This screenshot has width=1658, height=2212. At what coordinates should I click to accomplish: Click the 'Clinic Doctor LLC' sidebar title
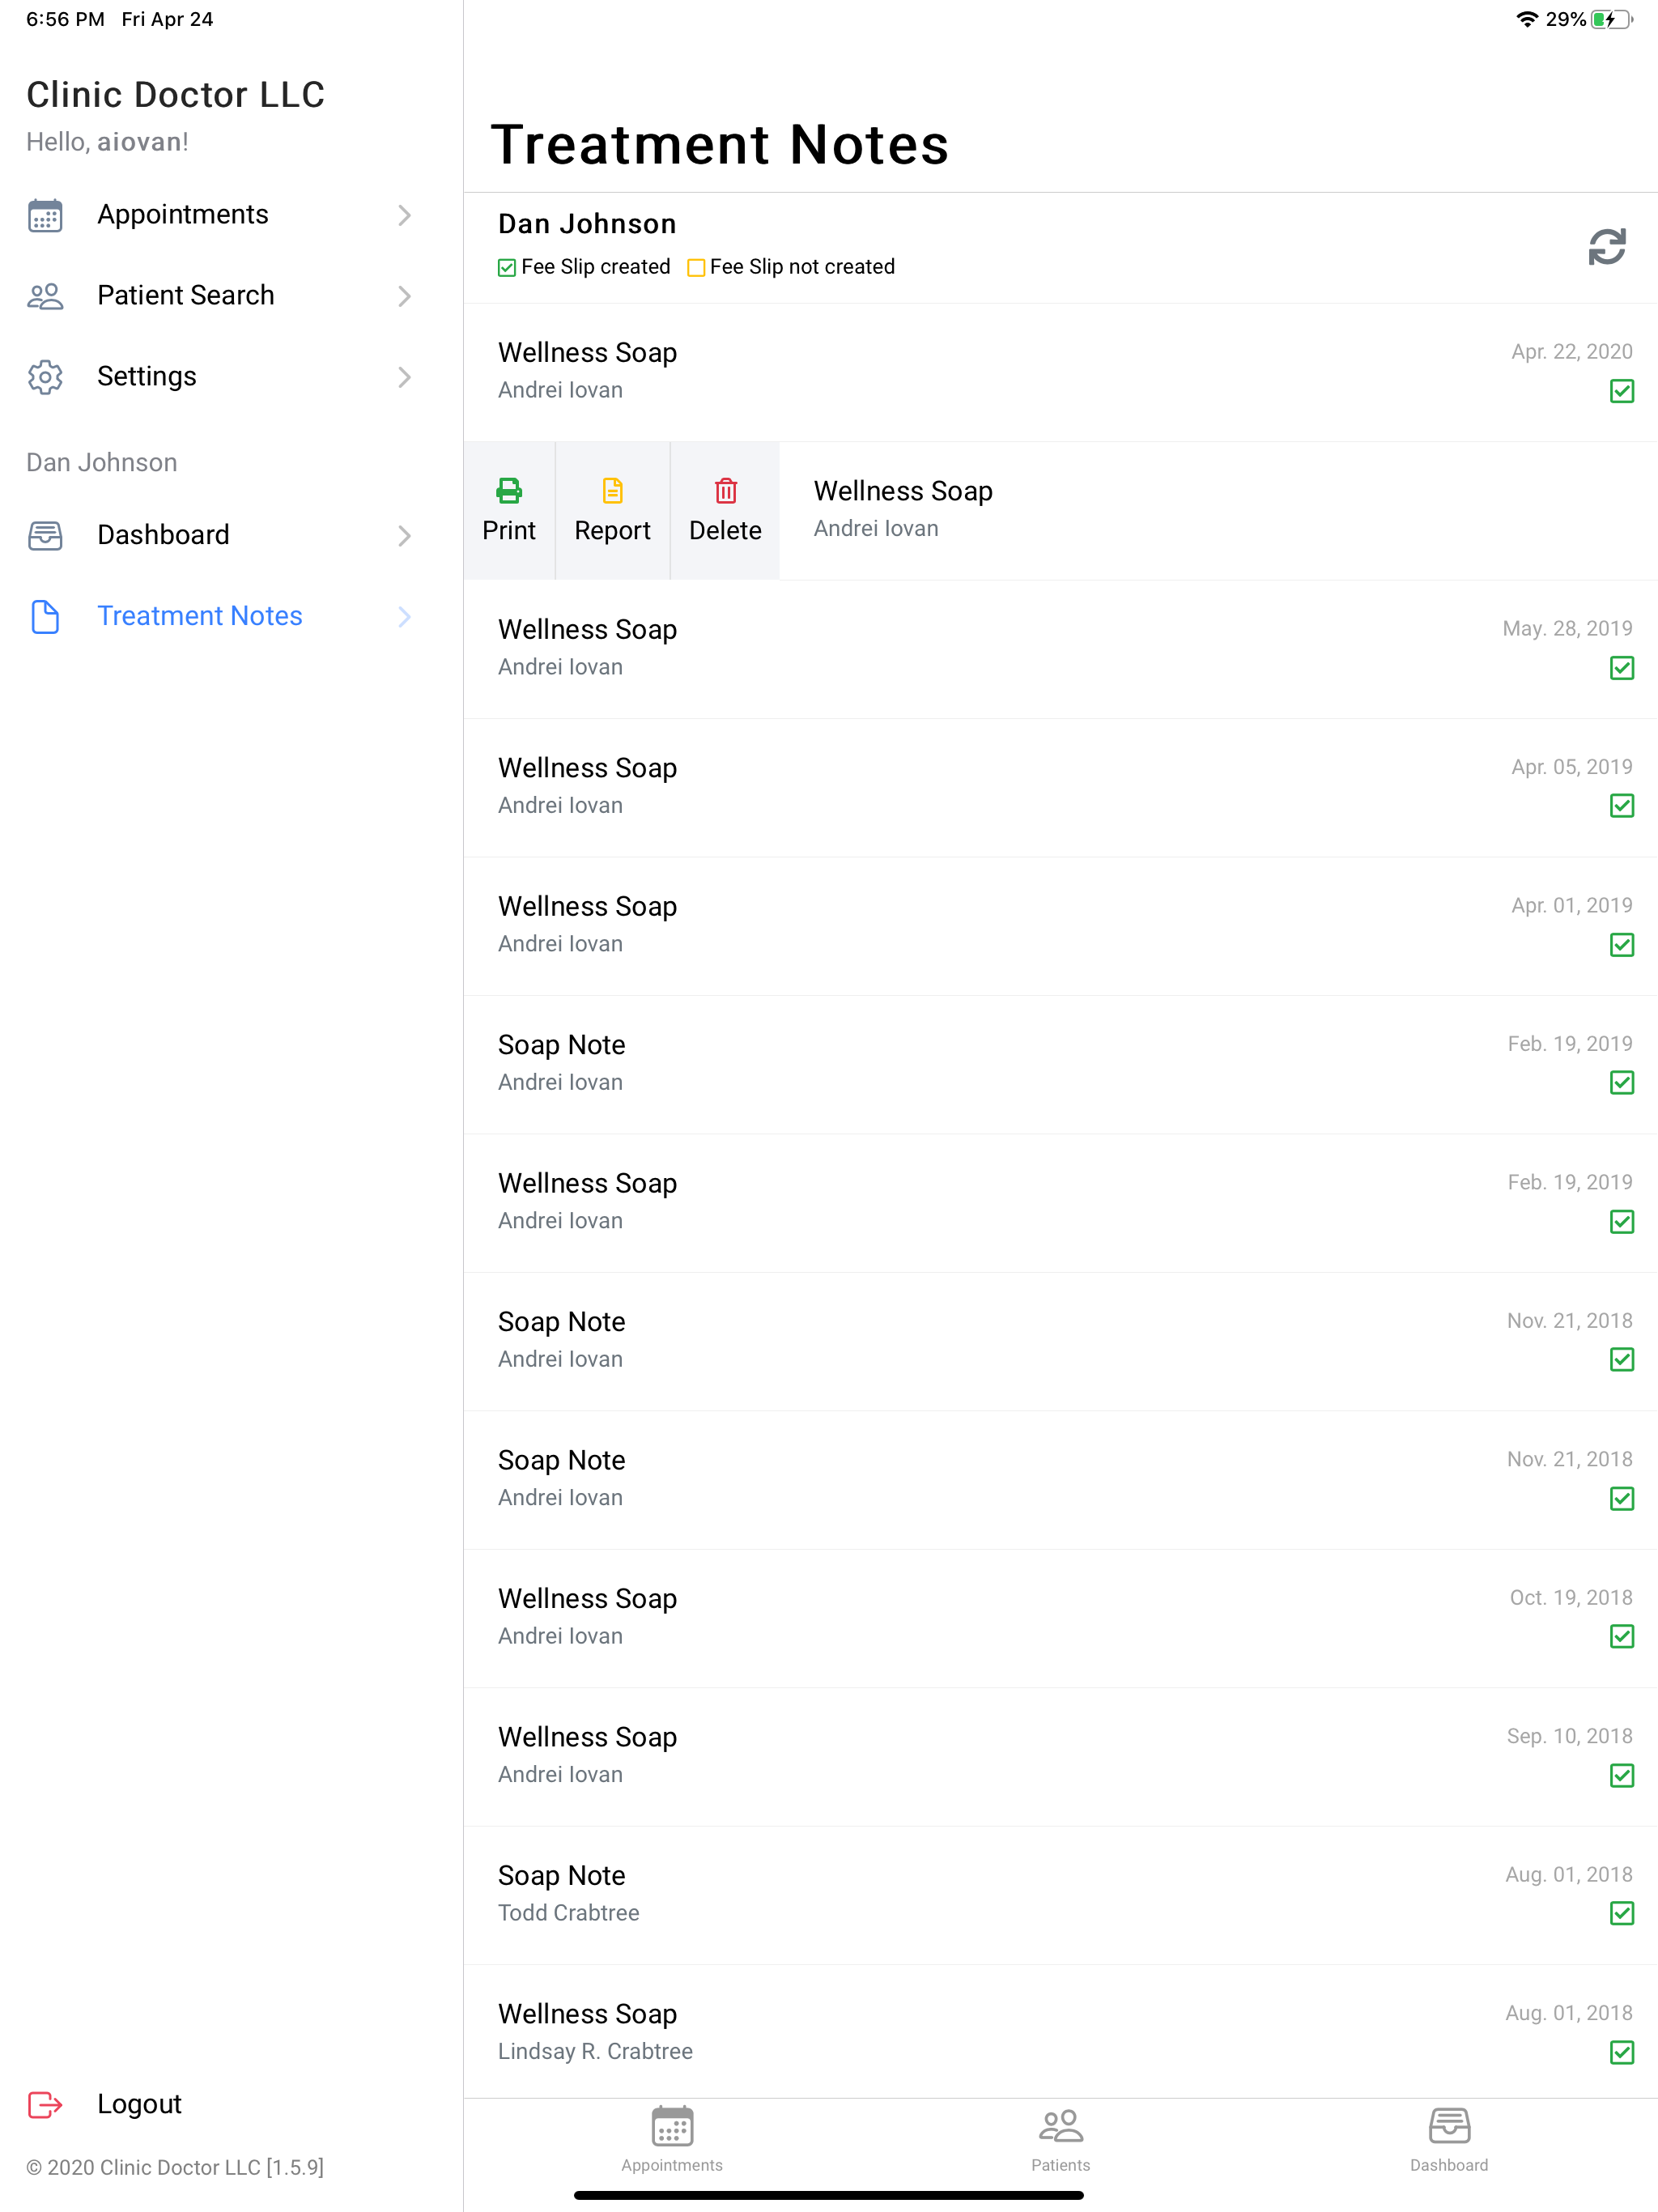[x=176, y=95]
